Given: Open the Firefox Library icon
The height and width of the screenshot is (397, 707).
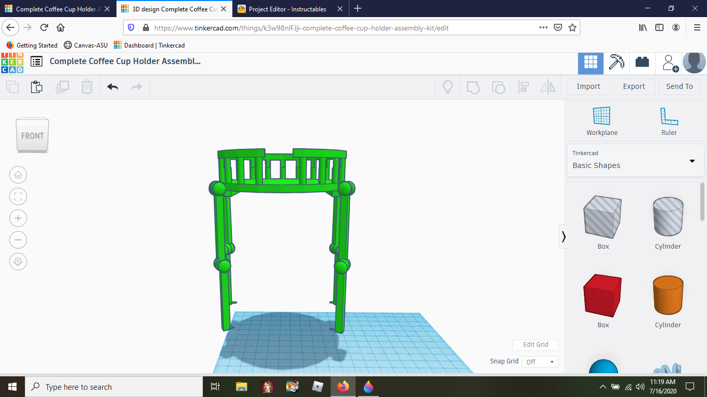Looking at the screenshot, I should [x=643, y=27].
